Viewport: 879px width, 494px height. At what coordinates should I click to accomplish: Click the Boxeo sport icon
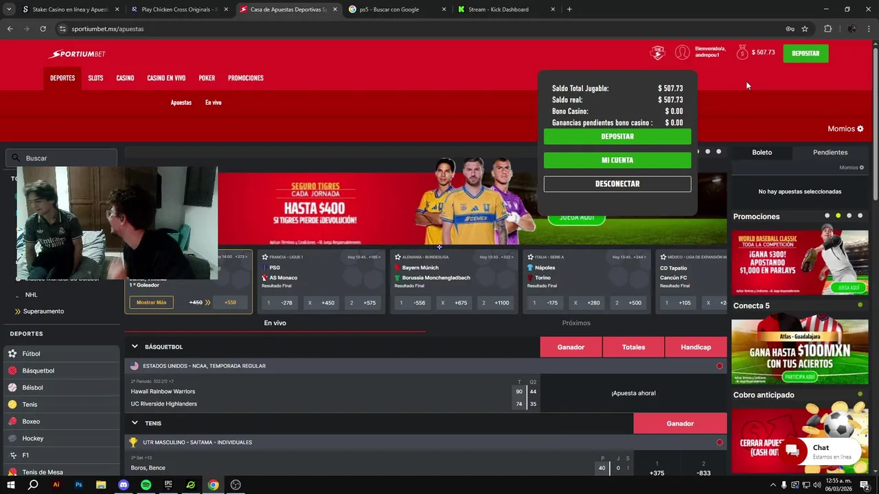point(12,421)
